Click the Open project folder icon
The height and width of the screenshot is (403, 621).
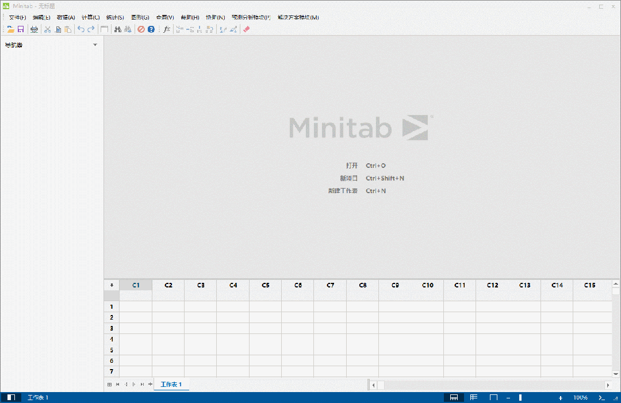pos(11,29)
